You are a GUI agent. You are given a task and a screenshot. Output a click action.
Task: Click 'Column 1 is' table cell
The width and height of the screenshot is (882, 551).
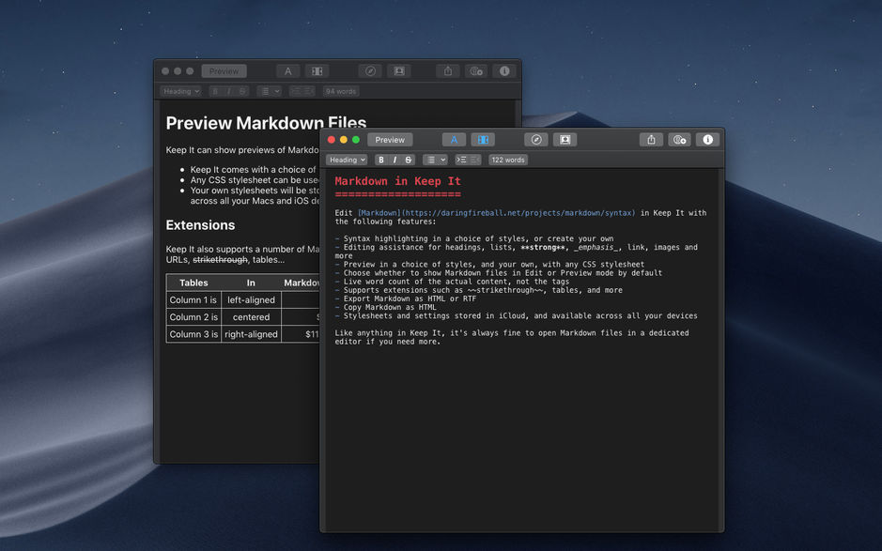pyautogui.click(x=193, y=300)
